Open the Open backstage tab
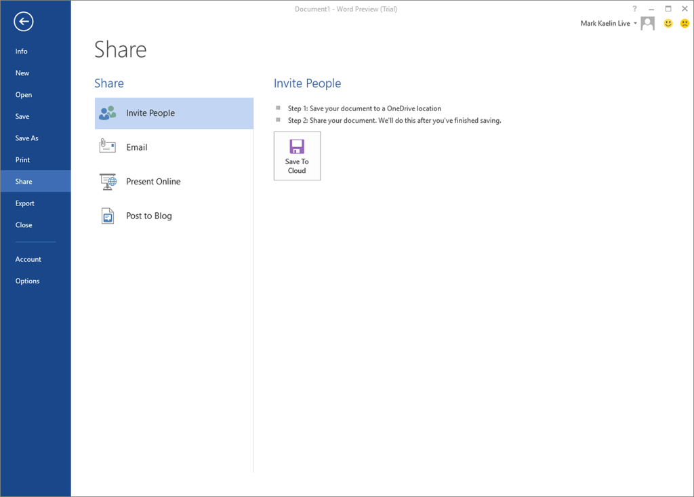 [35, 95]
